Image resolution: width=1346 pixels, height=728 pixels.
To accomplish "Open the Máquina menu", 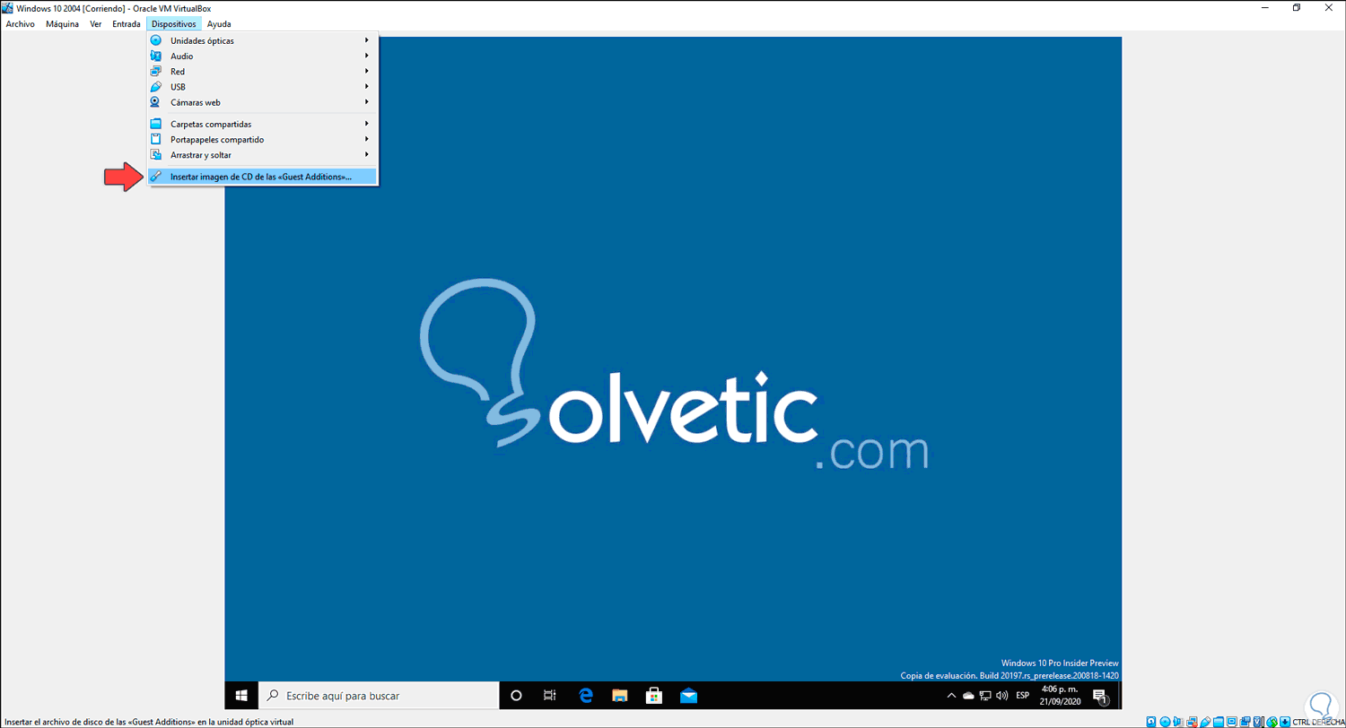I will (62, 24).
